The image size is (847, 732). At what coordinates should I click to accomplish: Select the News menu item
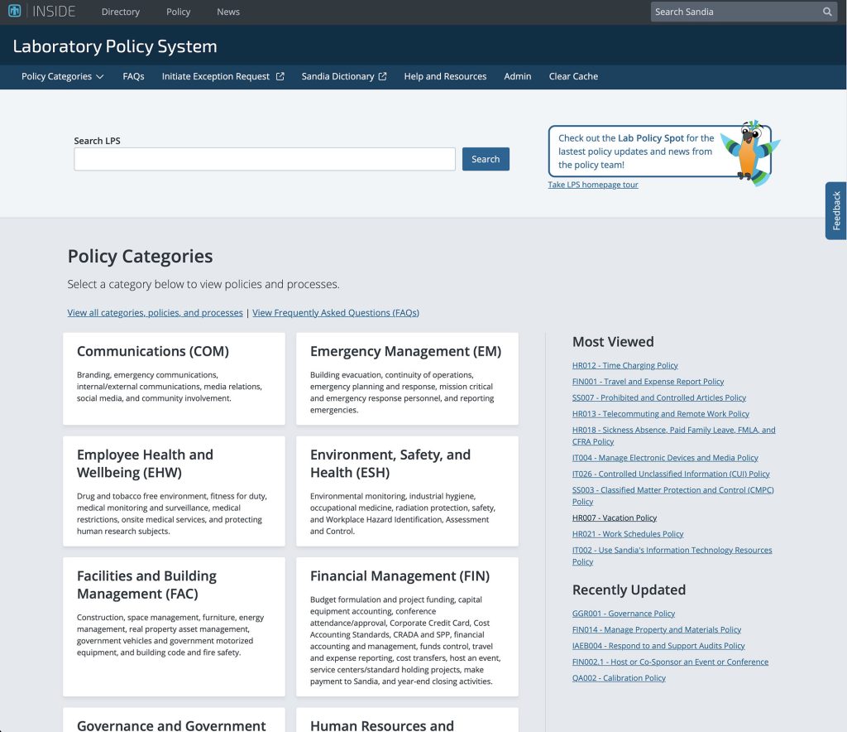coord(227,12)
